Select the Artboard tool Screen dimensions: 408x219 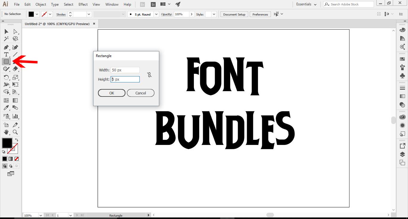[x=6, y=125]
